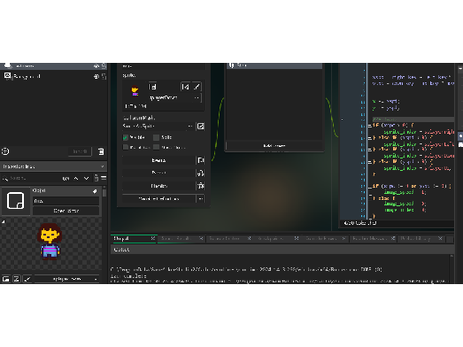Close the Compile Errors tab
This screenshot has width=463, height=347.
[344, 238]
